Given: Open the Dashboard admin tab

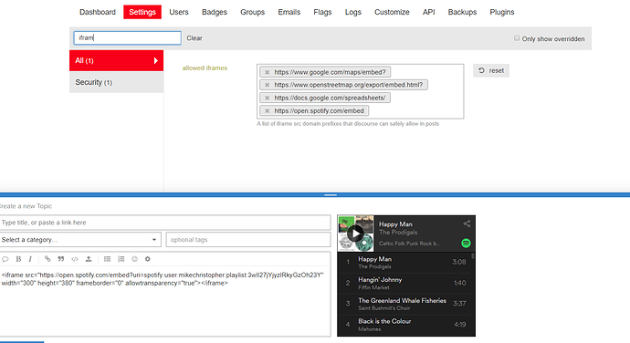Looking at the screenshot, I should (98, 12).
